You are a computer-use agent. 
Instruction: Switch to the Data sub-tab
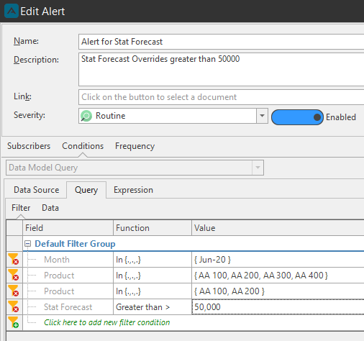point(50,208)
